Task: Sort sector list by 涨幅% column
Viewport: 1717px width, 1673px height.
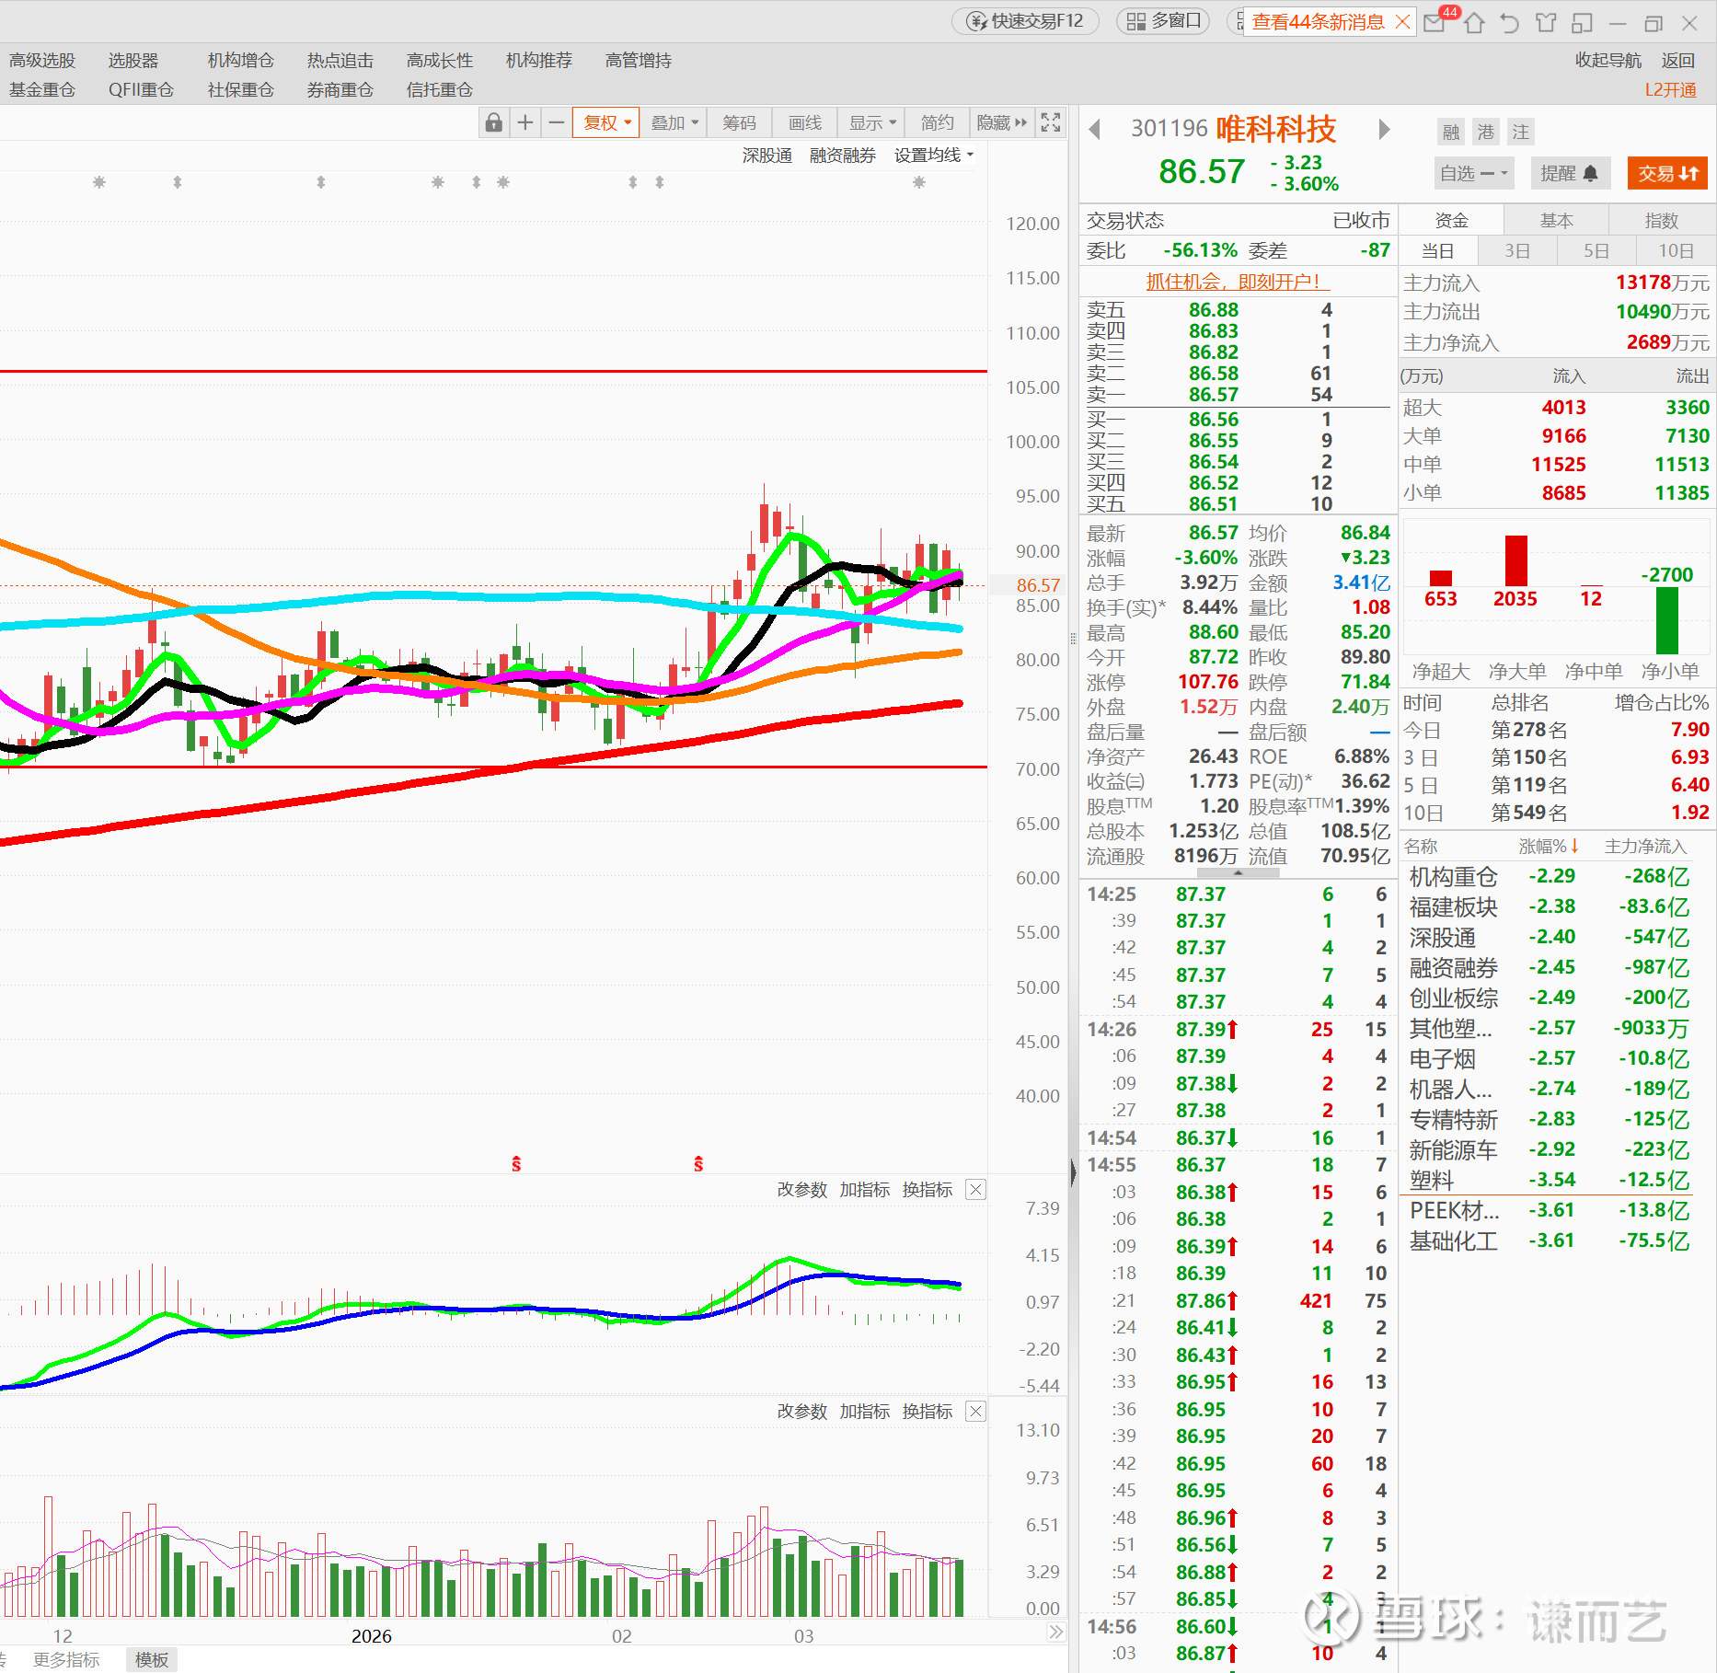Action: pos(1549,846)
